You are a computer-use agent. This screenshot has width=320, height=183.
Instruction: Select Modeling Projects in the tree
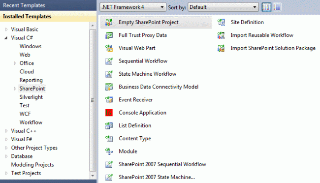(x=32, y=165)
